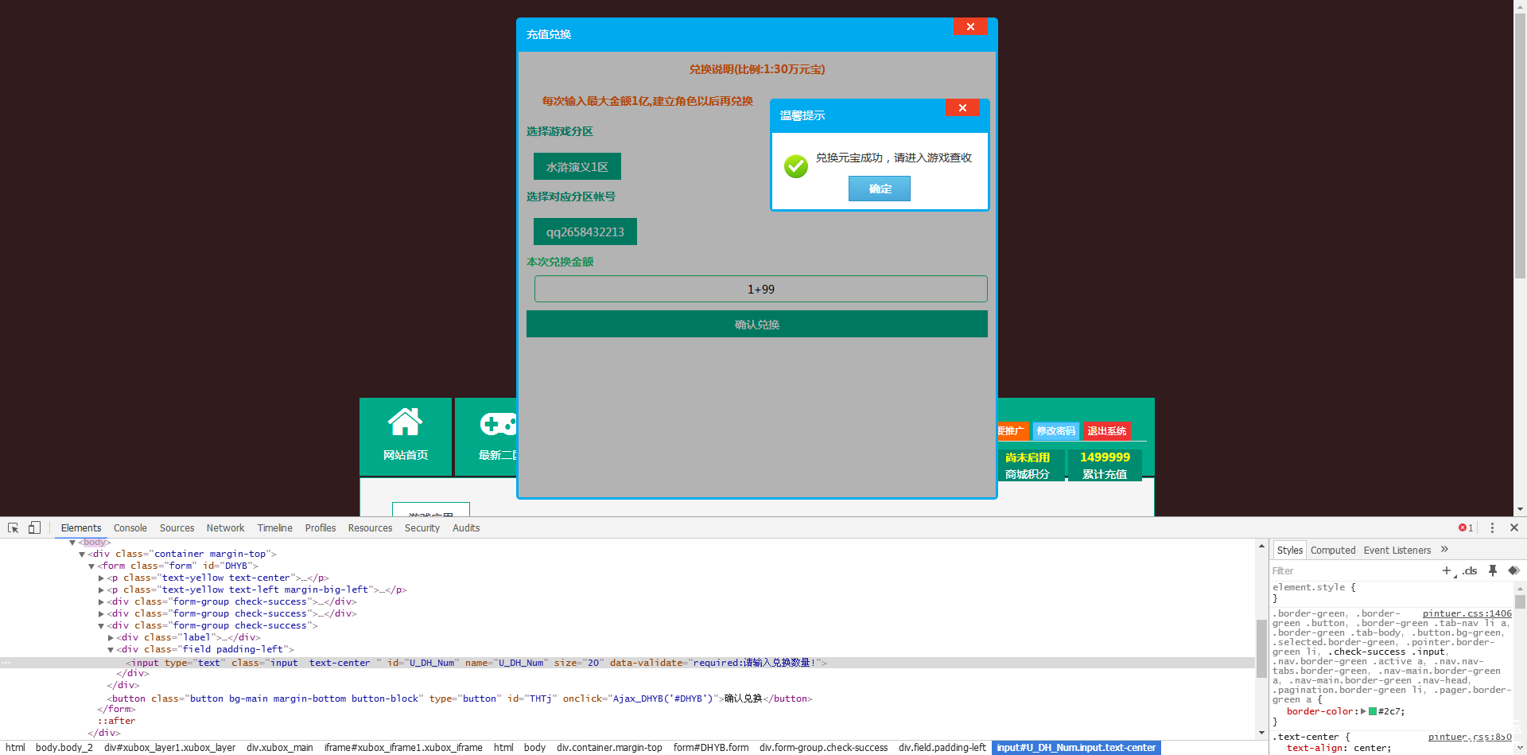The width and height of the screenshot is (1527, 755).
Task: Click breadcrumb iframe#xubox_iframe1.xubox_iframe
Action: (403, 747)
